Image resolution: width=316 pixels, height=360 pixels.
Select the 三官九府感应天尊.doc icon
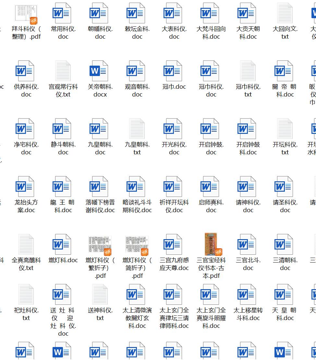click(173, 245)
